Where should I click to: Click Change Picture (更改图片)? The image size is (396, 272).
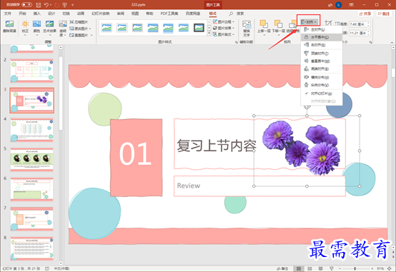(79, 29)
